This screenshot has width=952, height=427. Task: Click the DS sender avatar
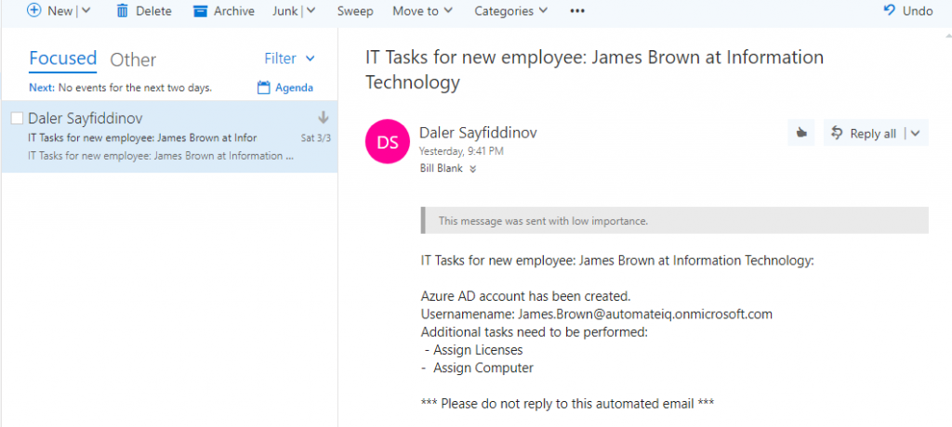tap(389, 142)
